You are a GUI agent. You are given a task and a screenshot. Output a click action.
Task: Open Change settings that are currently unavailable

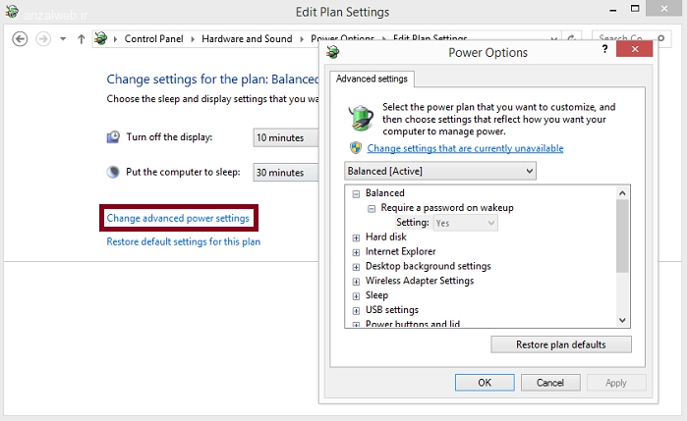click(x=465, y=148)
